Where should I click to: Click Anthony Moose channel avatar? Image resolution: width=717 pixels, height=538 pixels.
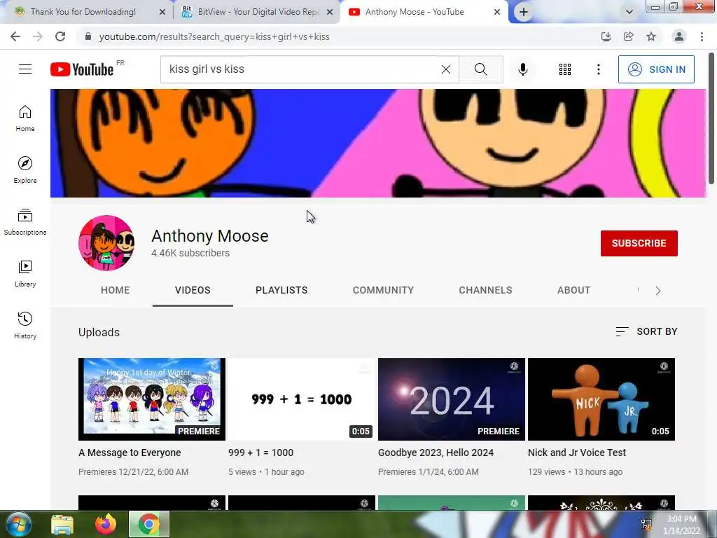click(106, 243)
